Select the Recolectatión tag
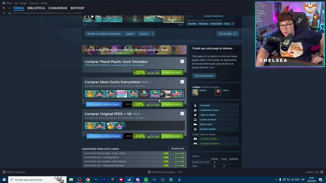 [x=216, y=24]
